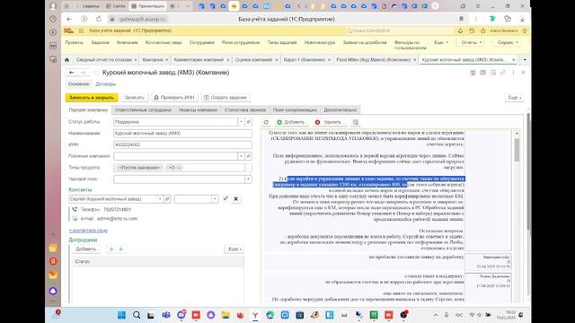This screenshot has height=323, width=575.
Task: Expand the empty dropdown beside contact field
Action: point(215,199)
